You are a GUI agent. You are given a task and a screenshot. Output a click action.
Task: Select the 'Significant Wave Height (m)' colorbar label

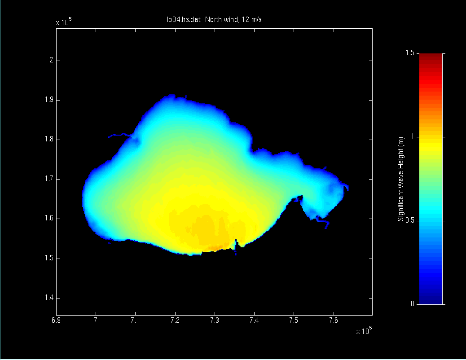[x=401, y=179]
